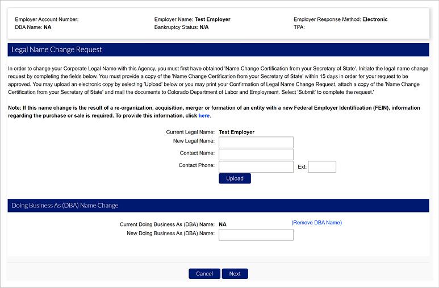
Task: Click the Employer Response Method Electronic text
Action: 340,19
